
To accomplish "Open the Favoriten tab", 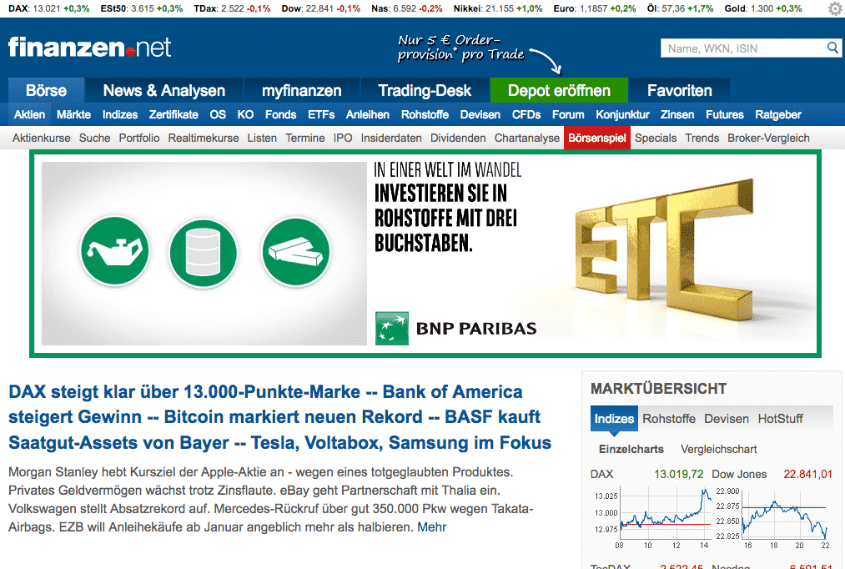I will 680,90.
